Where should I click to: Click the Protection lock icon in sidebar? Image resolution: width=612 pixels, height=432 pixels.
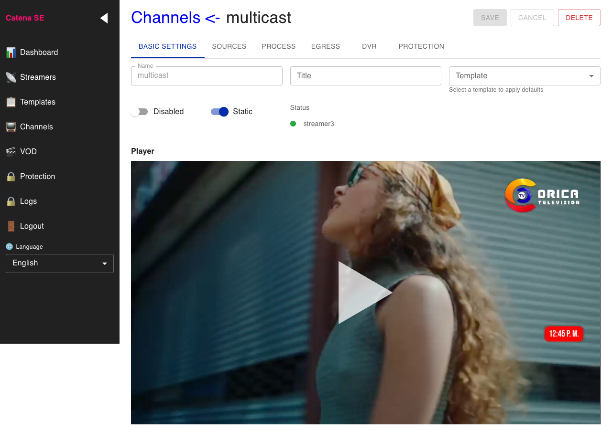[11, 177]
